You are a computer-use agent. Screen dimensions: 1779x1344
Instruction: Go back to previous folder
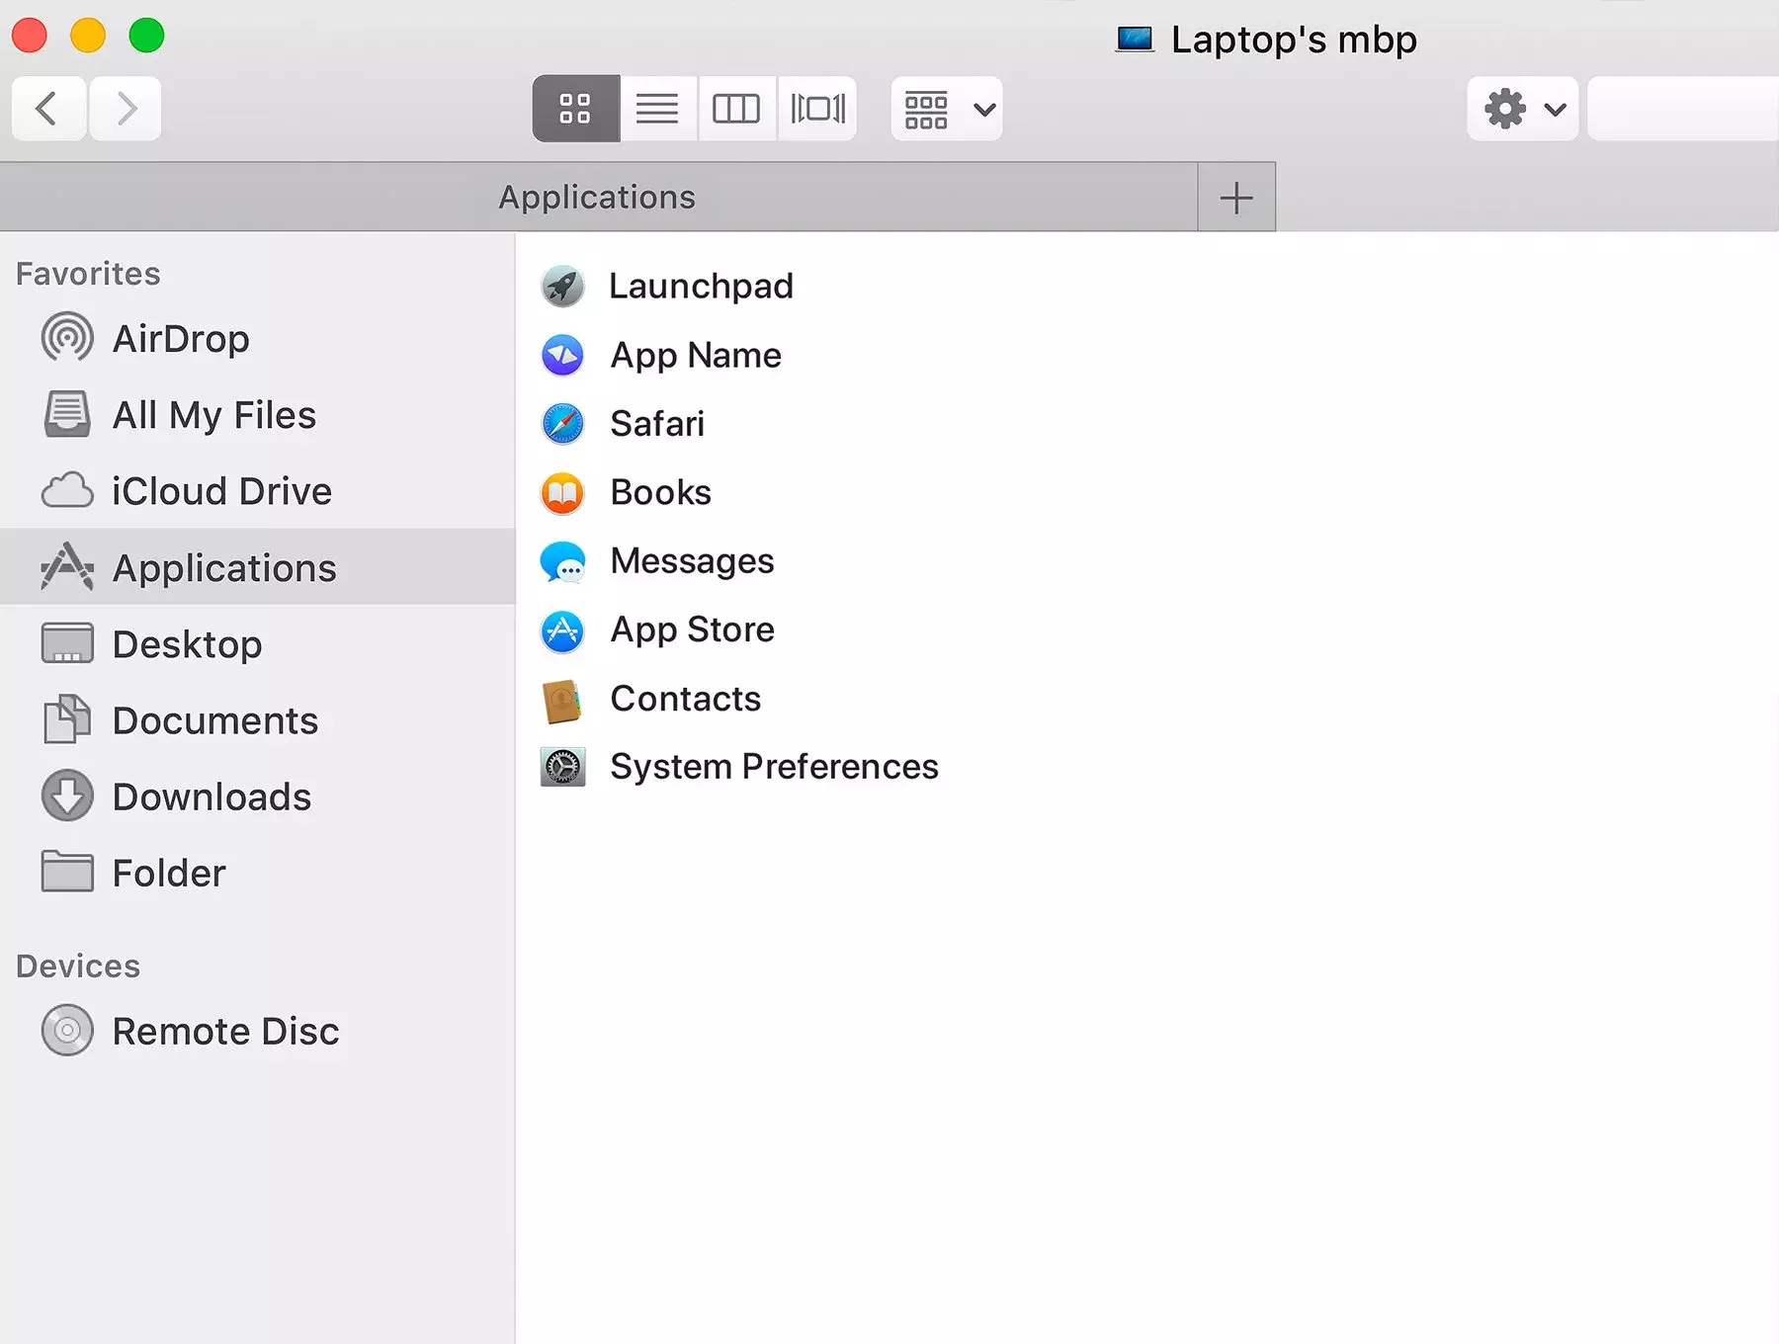pos(48,108)
